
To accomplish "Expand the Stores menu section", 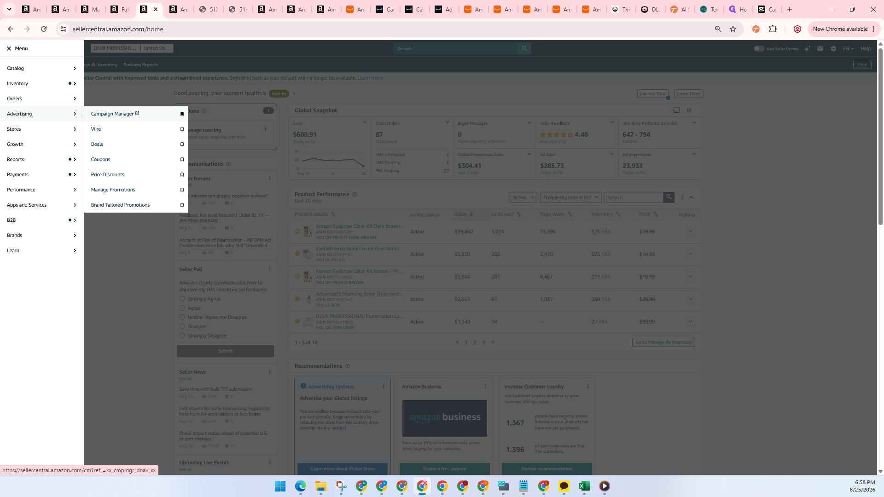I will click(41, 129).
